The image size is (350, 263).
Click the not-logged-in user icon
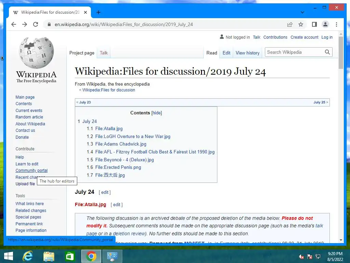[x=221, y=37]
